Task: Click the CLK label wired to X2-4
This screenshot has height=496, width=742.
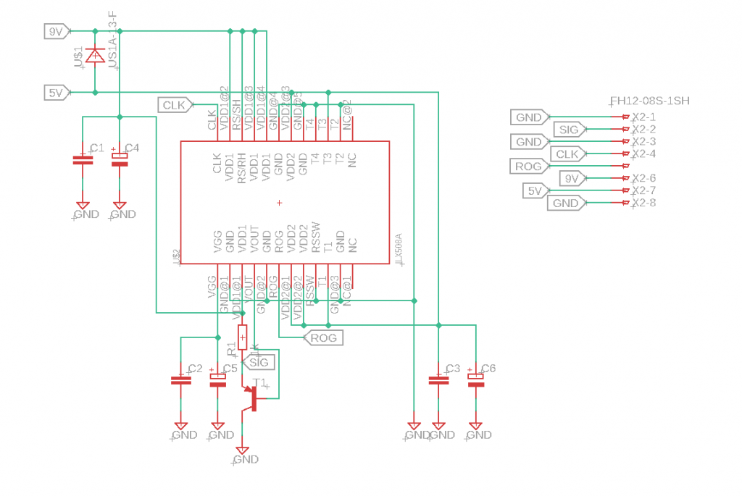Action: coord(568,154)
